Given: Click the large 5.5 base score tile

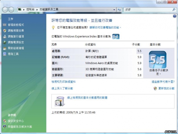Looking at the screenshot, I should click(158, 60).
